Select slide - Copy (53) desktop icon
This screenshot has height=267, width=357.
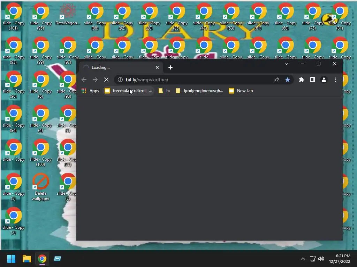point(231,17)
